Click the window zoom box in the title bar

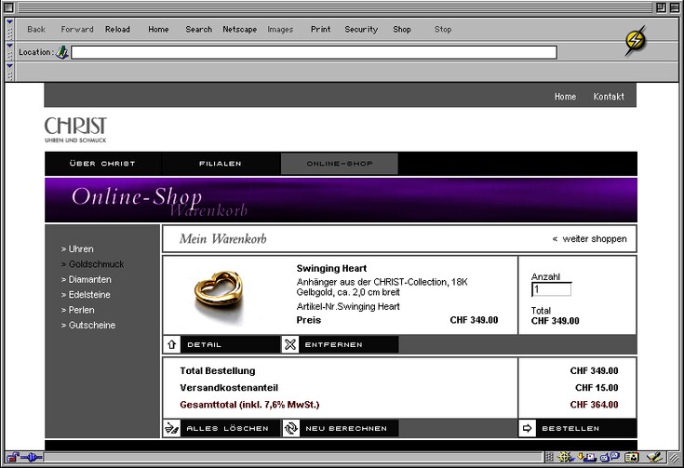coord(661,7)
